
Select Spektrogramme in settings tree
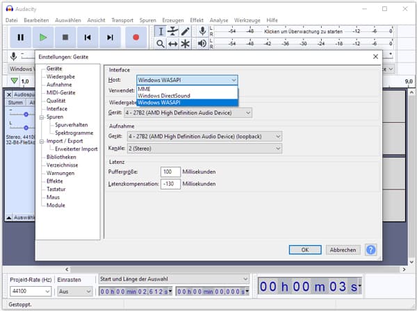pyautogui.click(x=74, y=133)
